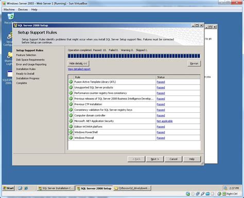
Task: Select Installation Progress step in sidebar
Action: coord(28,78)
